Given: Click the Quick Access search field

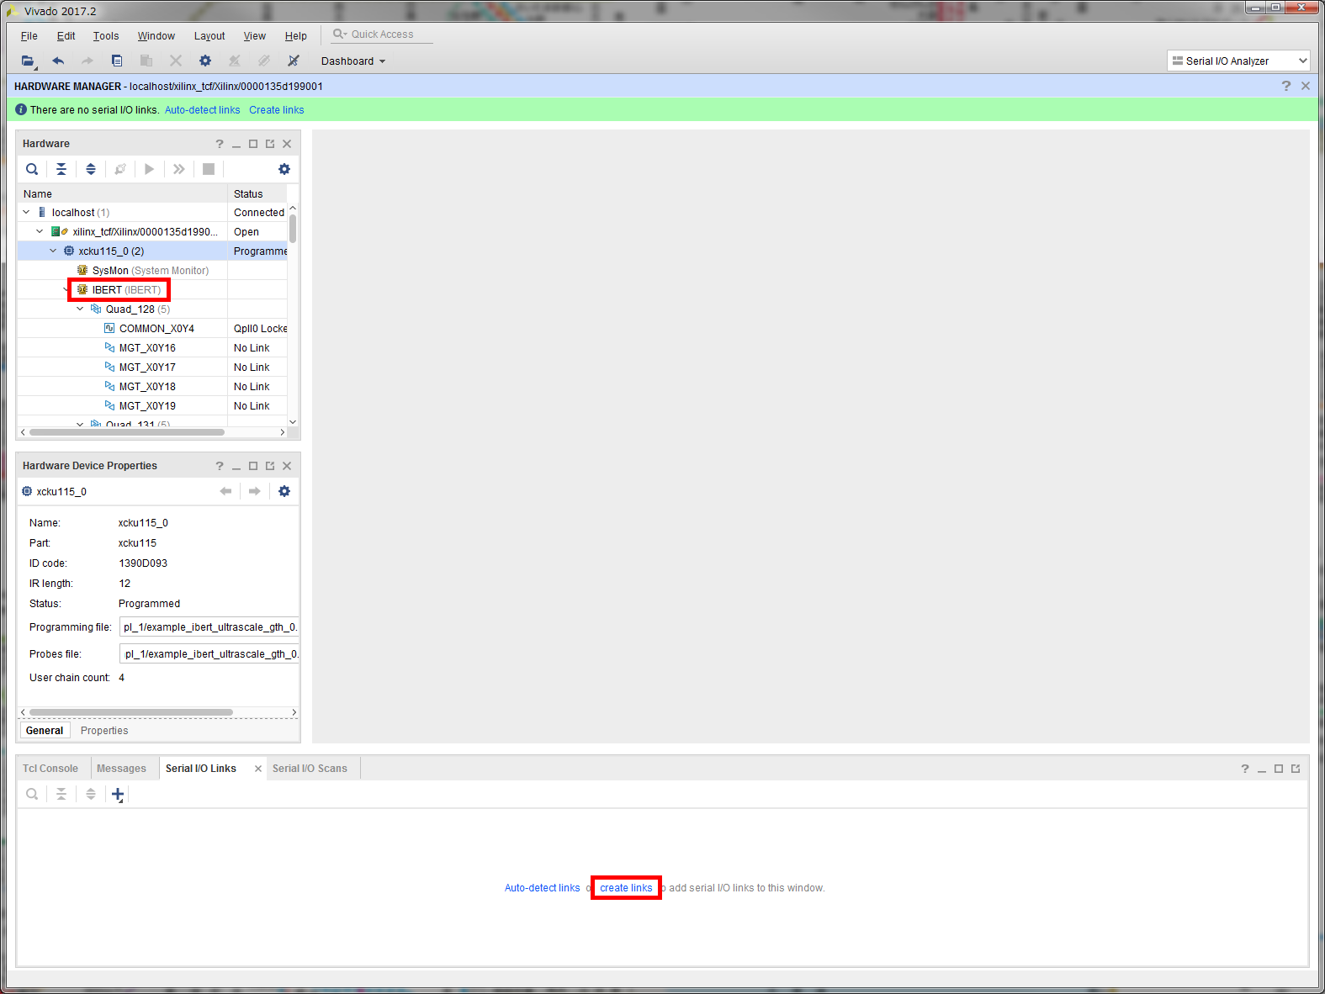Looking at the screenshot, I should pos(382,34).
